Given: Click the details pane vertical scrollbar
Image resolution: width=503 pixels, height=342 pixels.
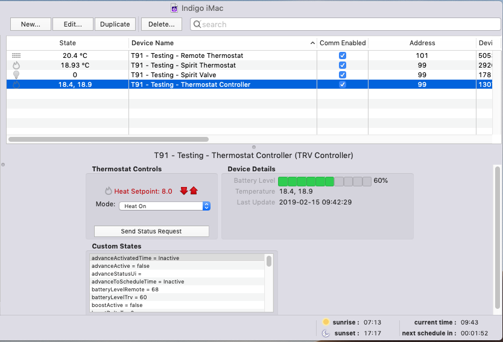Looking at the screenshot, I should [498, 238].
